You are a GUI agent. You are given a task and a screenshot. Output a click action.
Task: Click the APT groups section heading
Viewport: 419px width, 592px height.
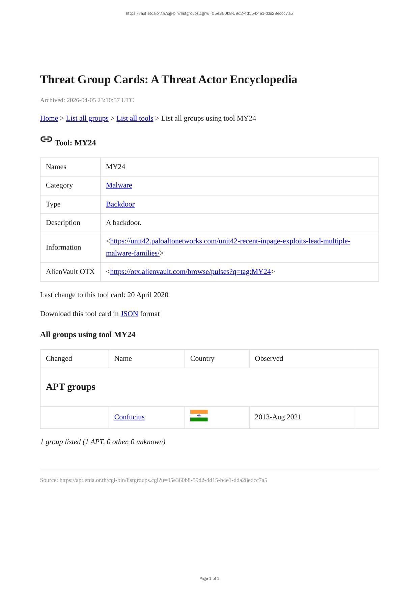[71, 387]
